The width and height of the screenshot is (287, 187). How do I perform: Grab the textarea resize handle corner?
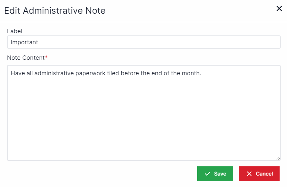coord(278,158)
